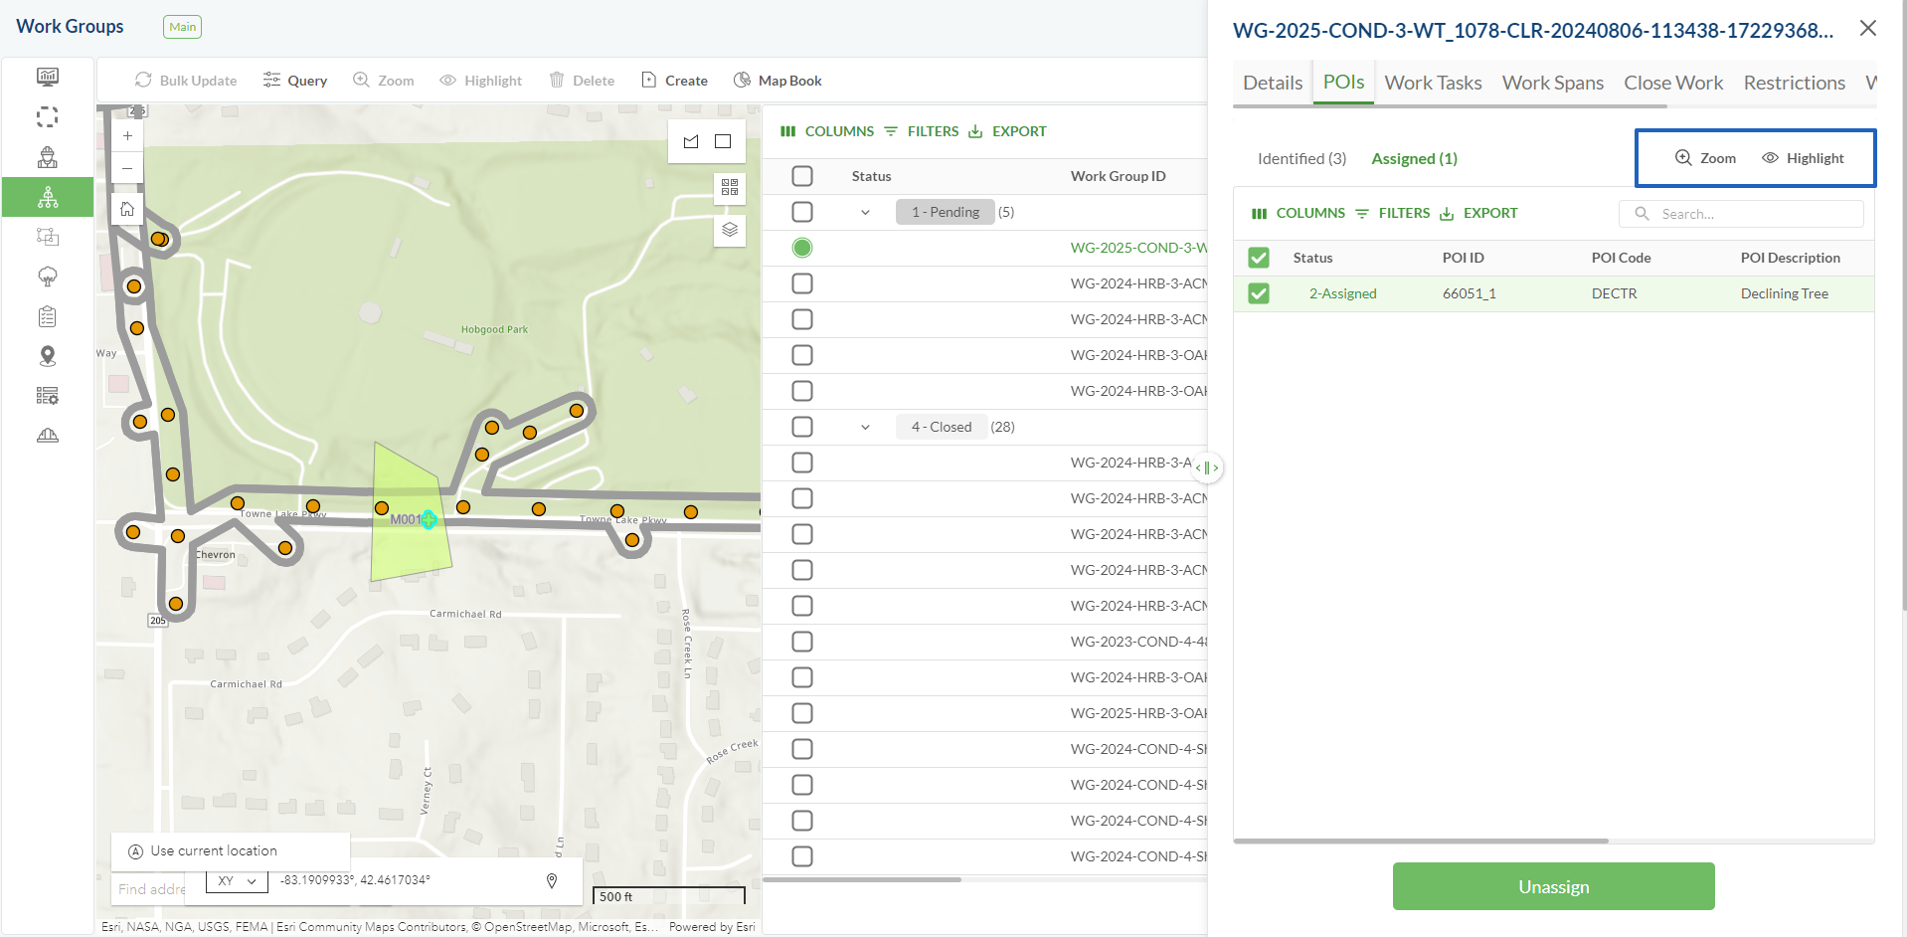Open the map layers icon
The width and height of the screenshot is (1907, 937).
[x=730, y=230]
